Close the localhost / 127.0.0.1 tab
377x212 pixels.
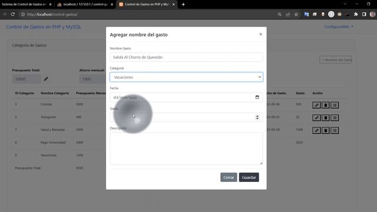(x=112, y=4)
